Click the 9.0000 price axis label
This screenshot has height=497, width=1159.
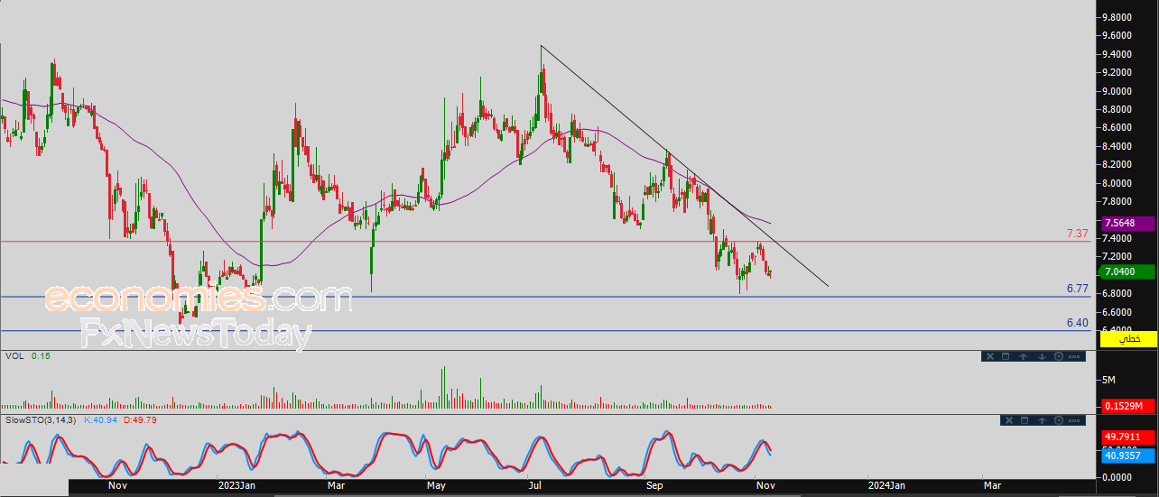click(1117, 91)
